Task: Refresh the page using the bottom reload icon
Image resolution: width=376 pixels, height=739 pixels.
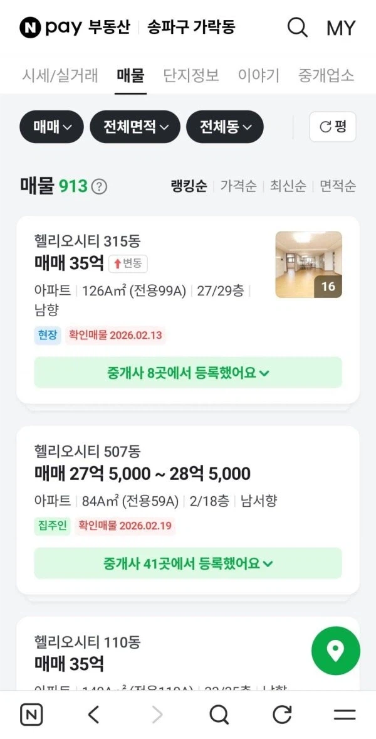Action: click(281, 715)
